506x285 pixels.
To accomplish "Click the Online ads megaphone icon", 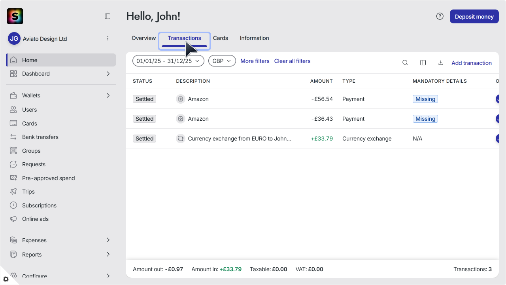I will [13, 219].
